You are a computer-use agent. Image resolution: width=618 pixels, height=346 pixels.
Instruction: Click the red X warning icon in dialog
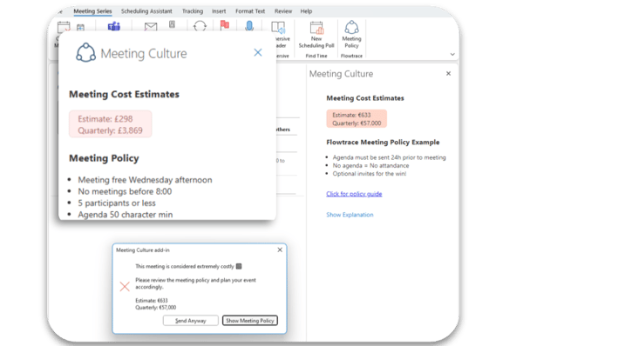point(125,286)
